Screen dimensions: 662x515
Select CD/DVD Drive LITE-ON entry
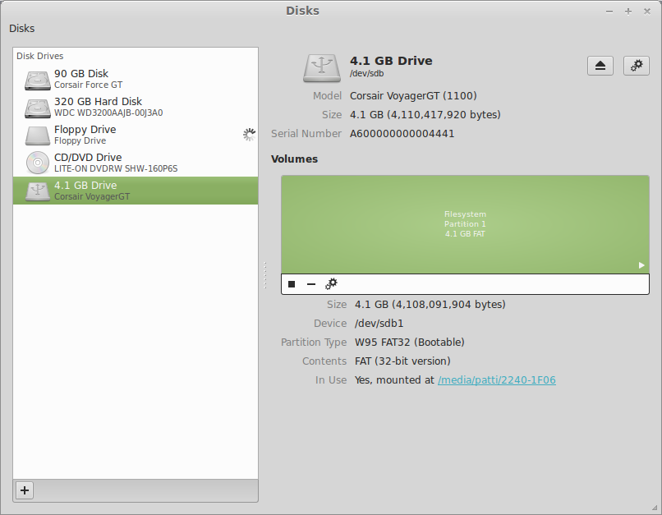coord(136,163)
